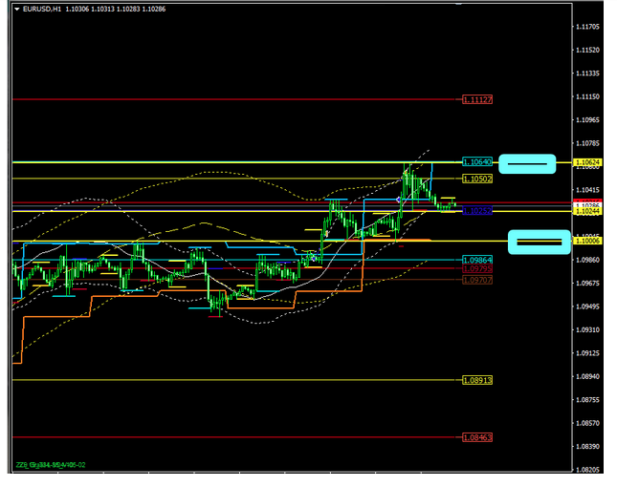The height and width of the screenshot is (486, 617).
Task: Click the cyan 1.10640 price label
Action: 476,162
